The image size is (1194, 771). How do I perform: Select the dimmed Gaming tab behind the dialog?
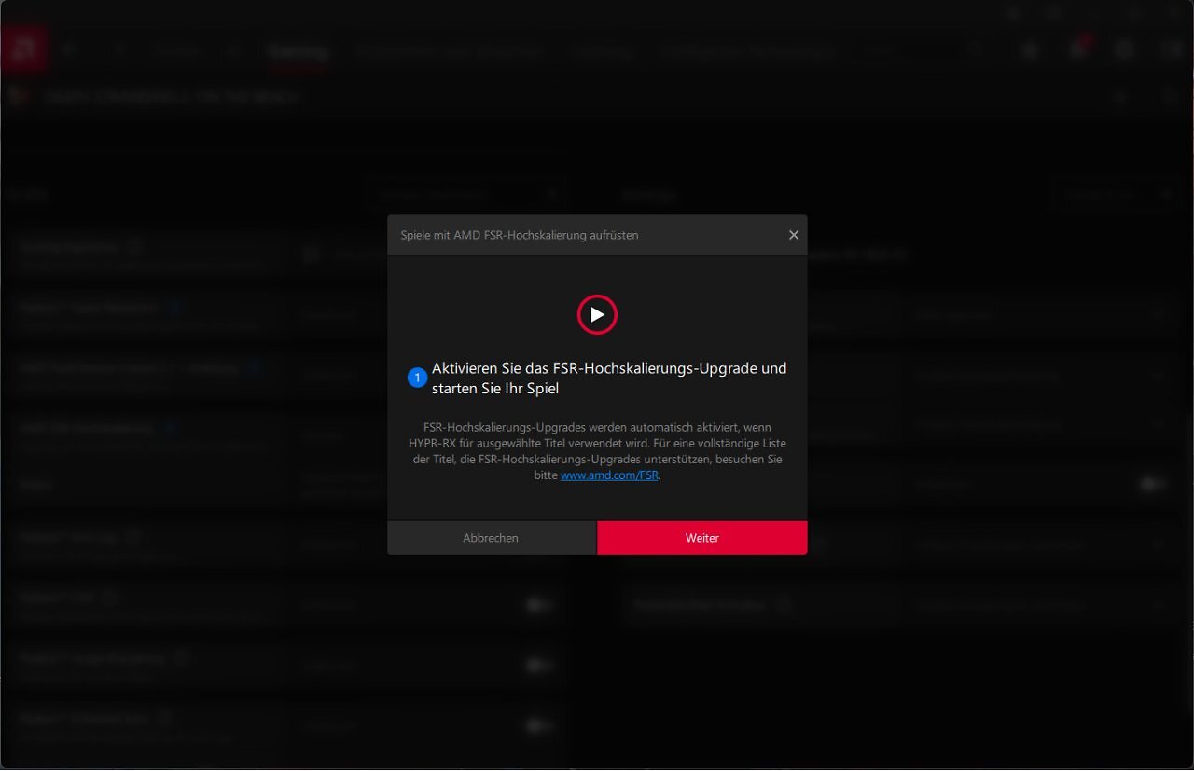(x=298, y=51)
